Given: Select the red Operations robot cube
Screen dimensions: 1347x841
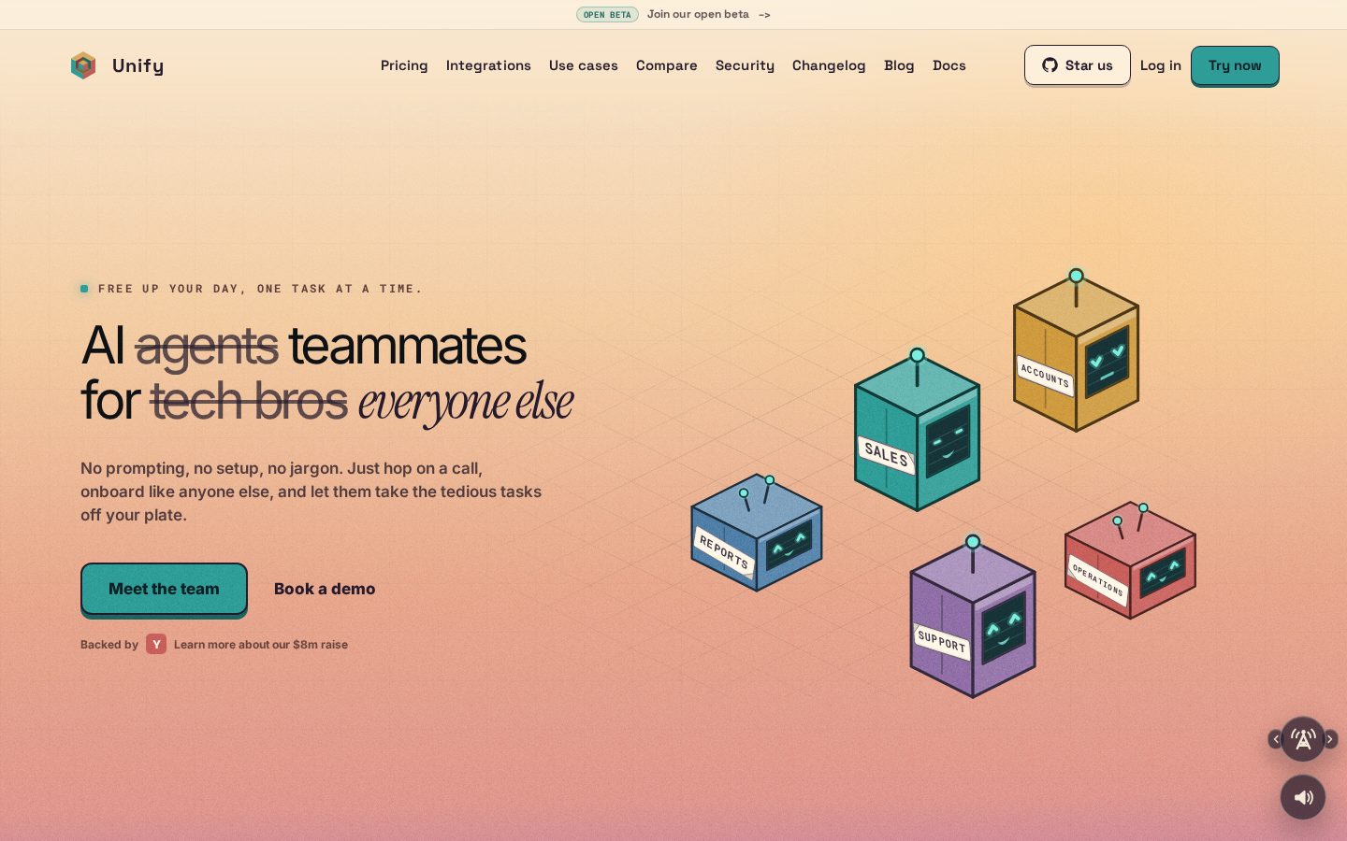Looking at the screenshot, I should click(1130, 561).
